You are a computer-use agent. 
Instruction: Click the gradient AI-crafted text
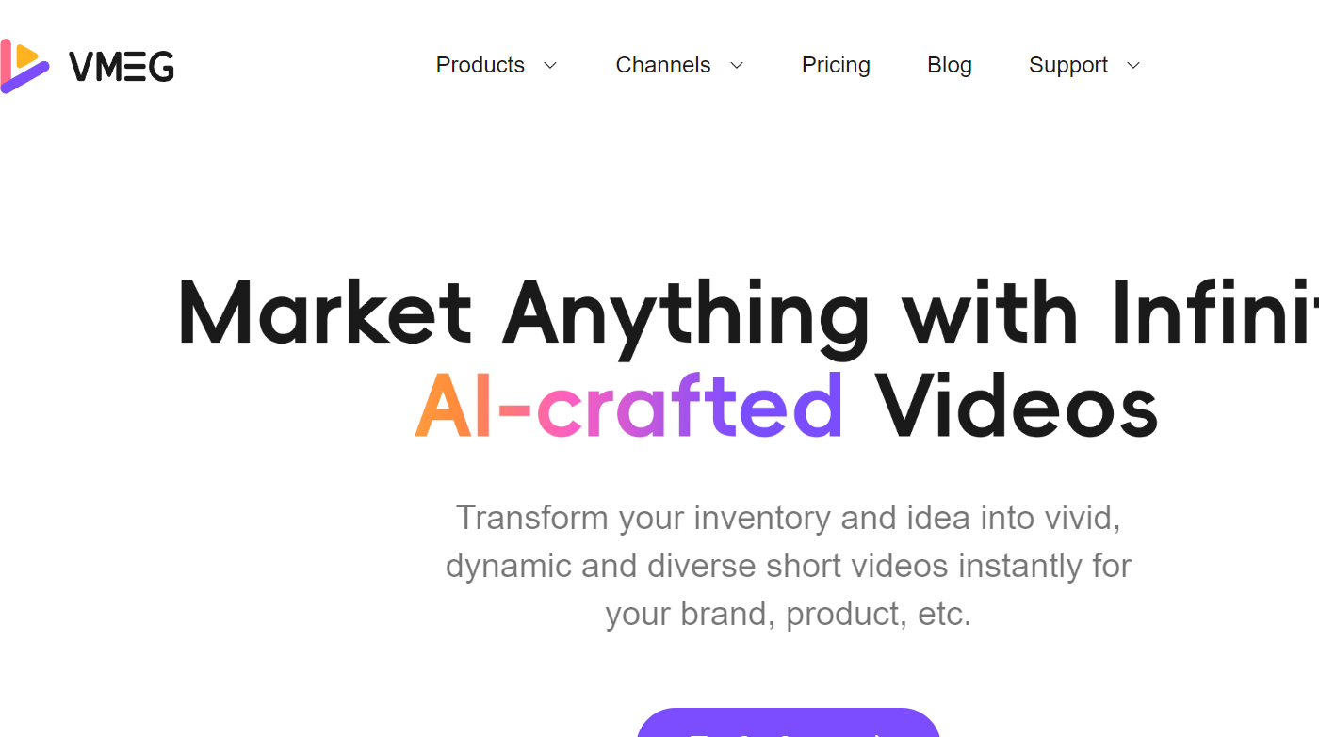click(x=628, y=407)
